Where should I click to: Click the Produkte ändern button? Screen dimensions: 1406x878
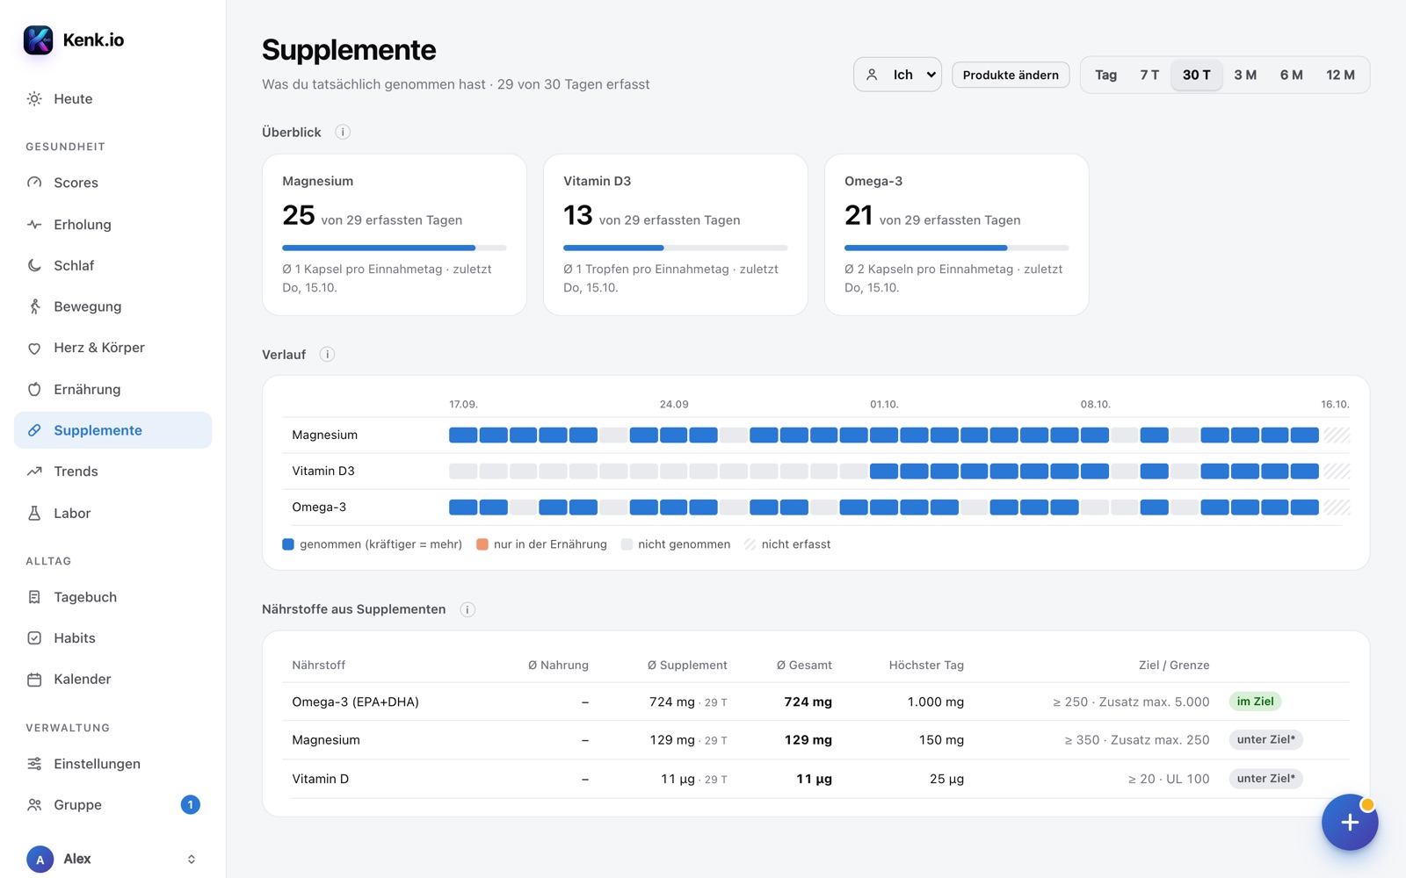click(1011, 75)
